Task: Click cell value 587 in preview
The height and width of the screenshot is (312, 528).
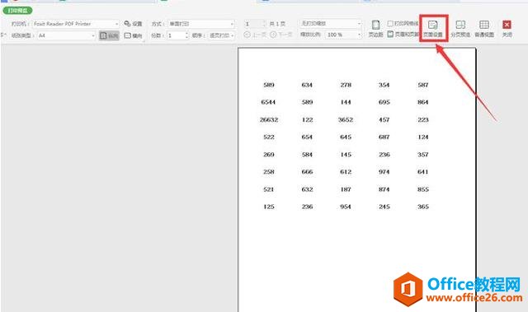Action: tap(423, 85)
